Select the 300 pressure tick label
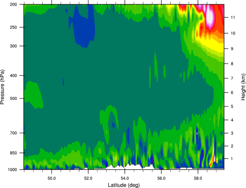Viewport: 246px width, 188px height. tap(13, 46)
